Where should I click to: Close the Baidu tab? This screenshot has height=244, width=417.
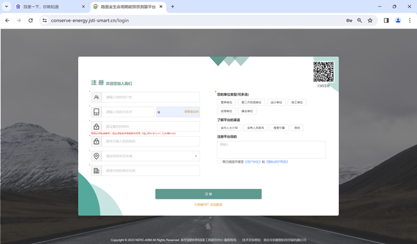click(x=83, y=7)
